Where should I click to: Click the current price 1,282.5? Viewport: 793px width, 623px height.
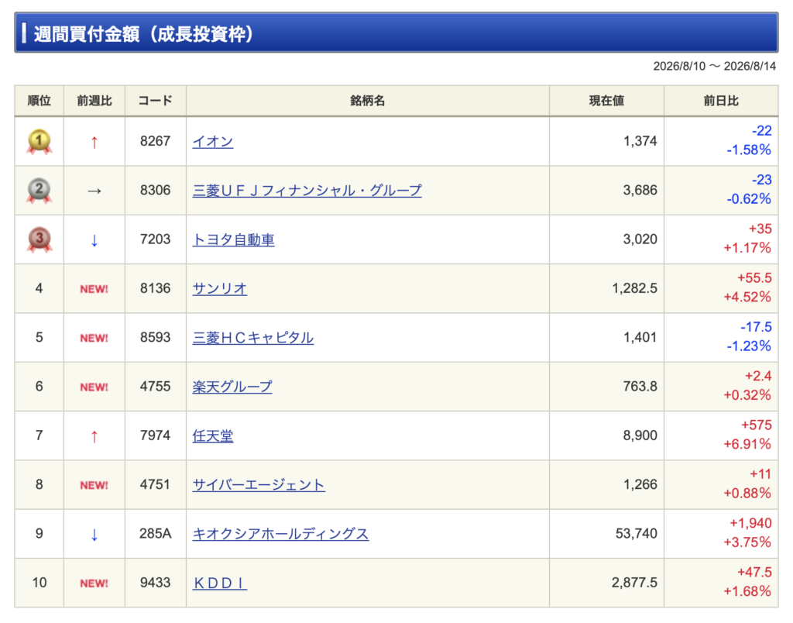[635, 288]
